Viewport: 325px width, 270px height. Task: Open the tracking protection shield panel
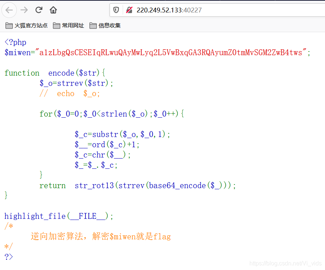click(116, 10)
